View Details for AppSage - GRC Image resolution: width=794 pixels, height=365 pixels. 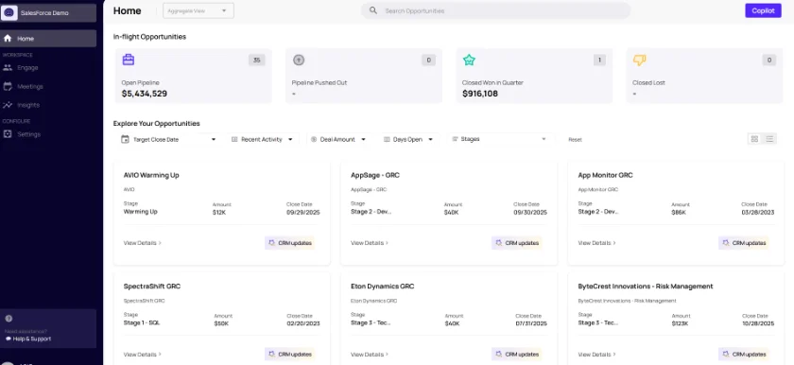[x=370, y=243]
